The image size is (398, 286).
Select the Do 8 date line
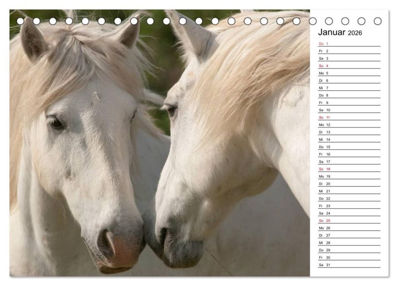point(349,95)
